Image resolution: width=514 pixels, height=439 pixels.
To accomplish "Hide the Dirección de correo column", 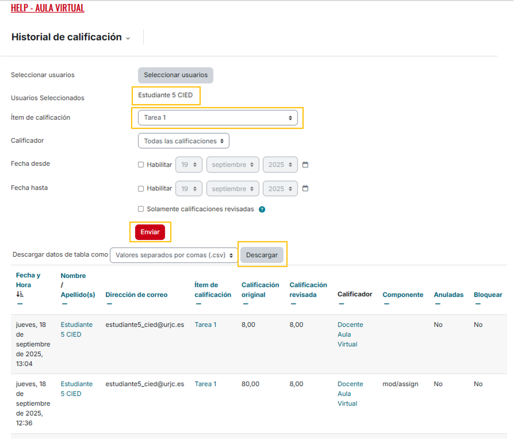I will tap(109, 304).
